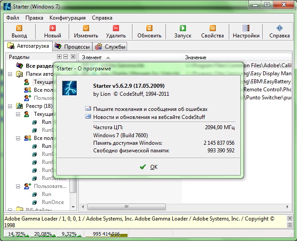Viewport: 297px width, 241px height.
Task: Click the Обновить toolbar icon
Action: 149,31
